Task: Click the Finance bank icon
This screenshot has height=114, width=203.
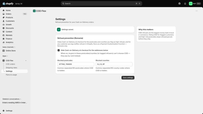Action: (x=4, y=39)
